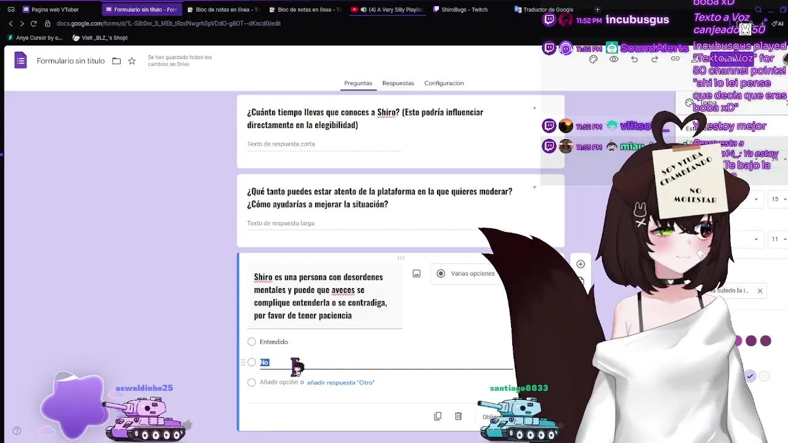
Task: Reload the page
Action: pyautogui.click(x=33, y=23)
